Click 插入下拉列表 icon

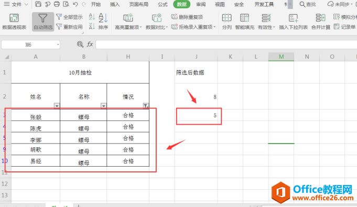(293, 21)
